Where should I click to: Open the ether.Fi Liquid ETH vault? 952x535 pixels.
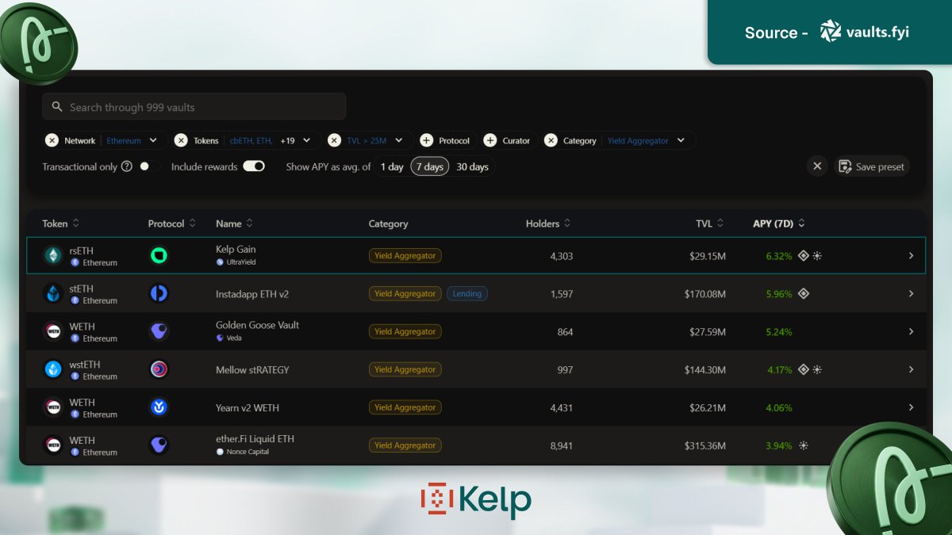point(255,439)
